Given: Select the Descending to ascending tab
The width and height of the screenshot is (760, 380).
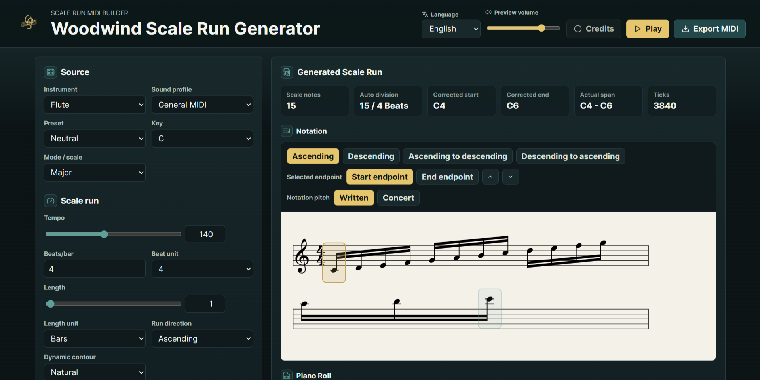Looking at the screenshot, I should pos(570,156).
